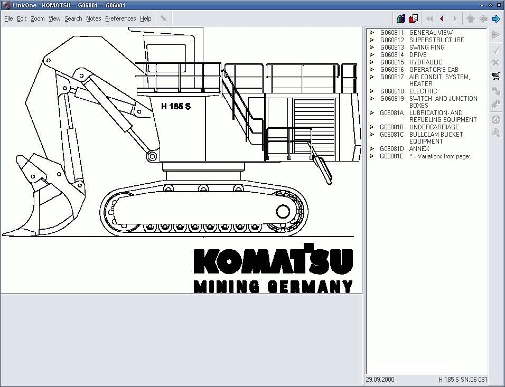Select the '* = Variations from page:' entry

439,156
